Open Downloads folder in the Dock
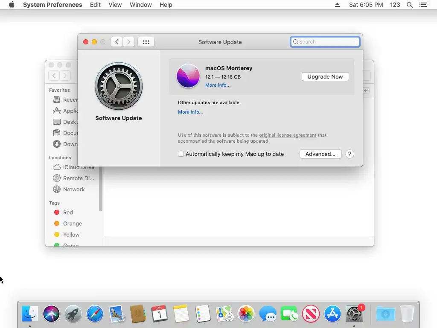 pyautogui.click(x=385, y=314)
